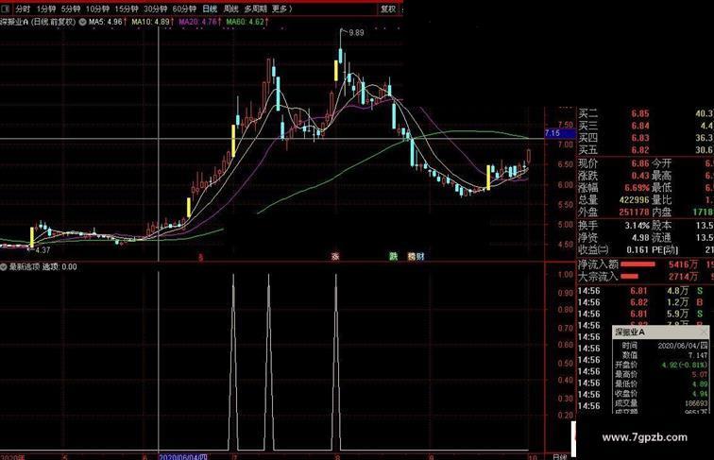Close the 深振业A info popup

pyautogui.click(x=704, y=332)
